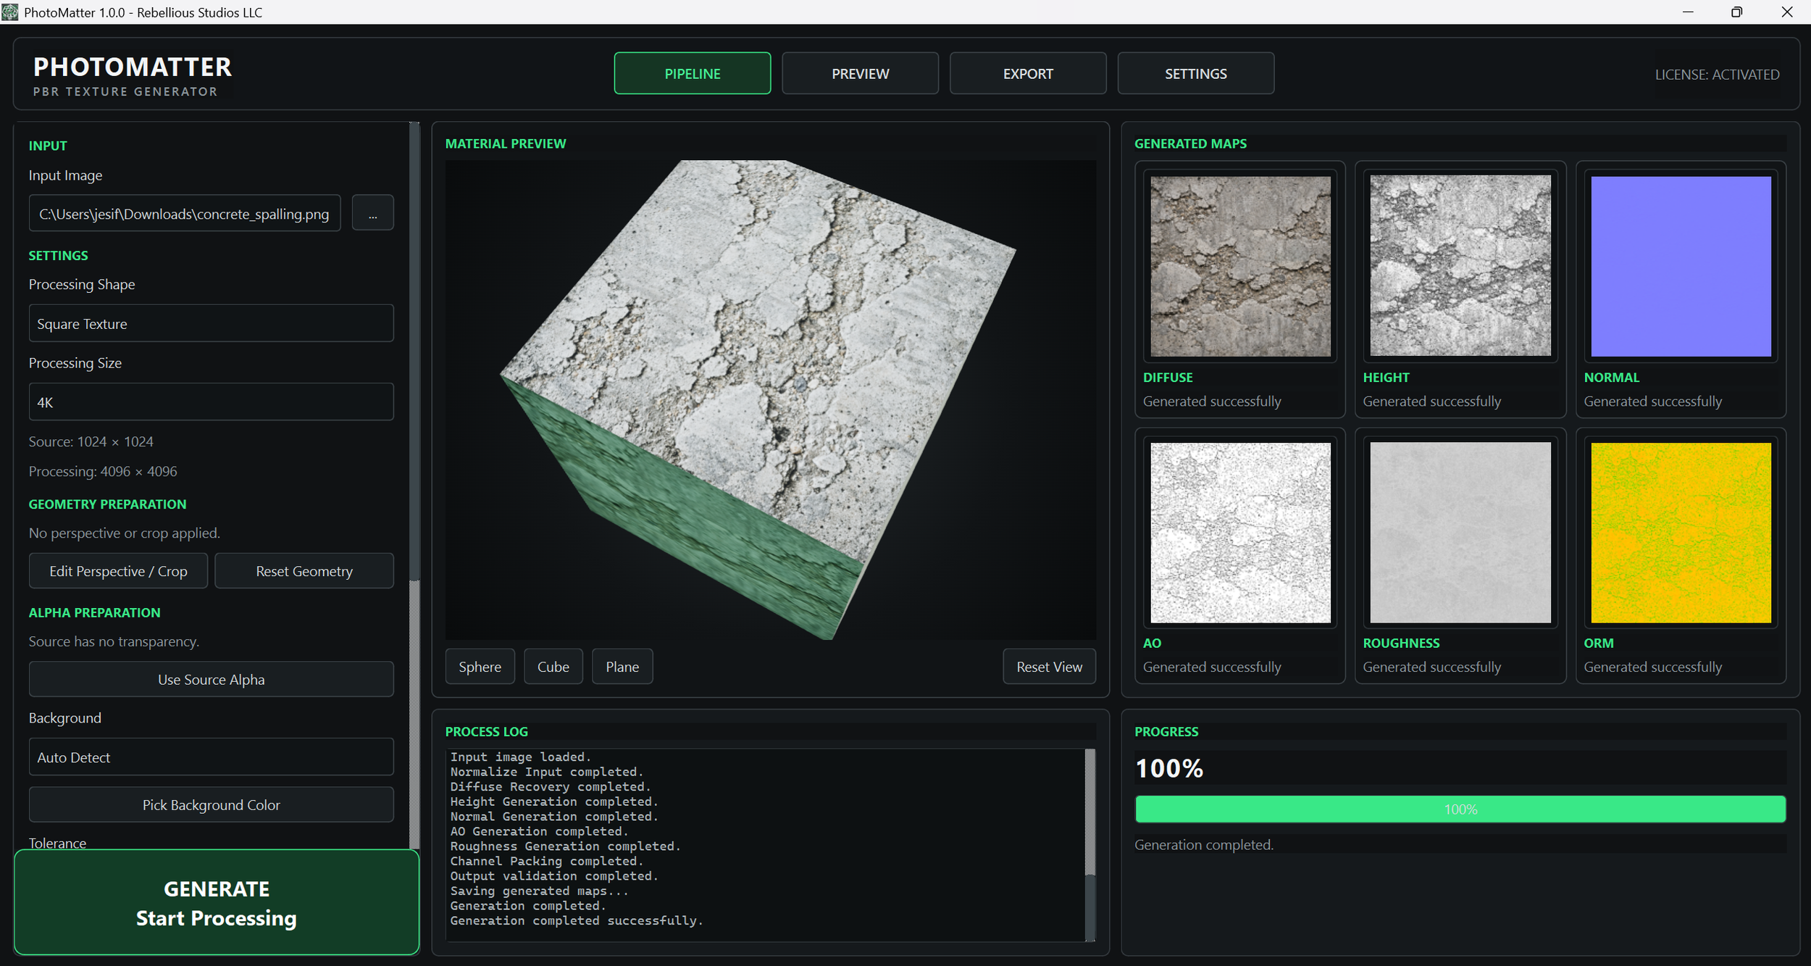Select the ORM packed map thumbnail
Viewport: 1811px width, 966px height.
click(x=1681, y=533)
